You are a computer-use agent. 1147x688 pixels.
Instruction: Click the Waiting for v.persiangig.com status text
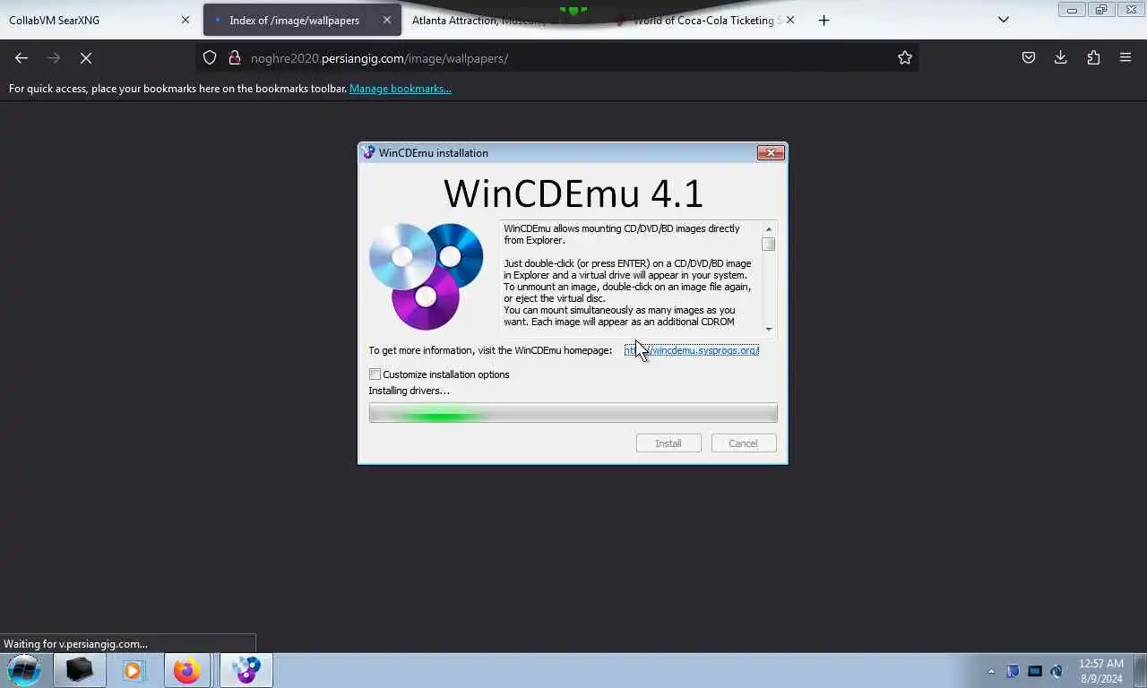tap(76, 643)
